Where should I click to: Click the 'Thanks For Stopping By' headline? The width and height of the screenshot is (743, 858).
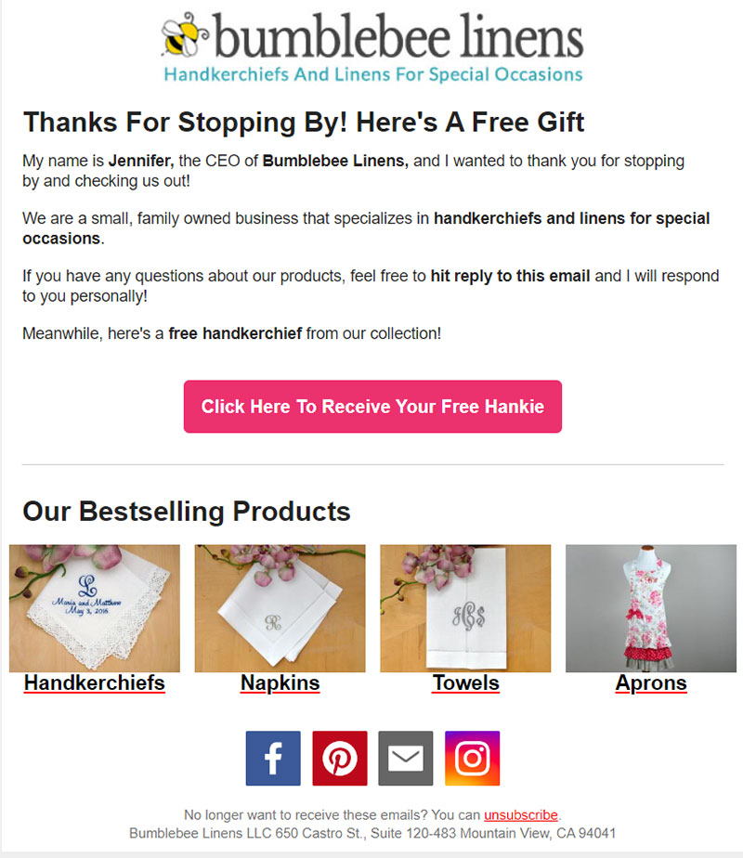(x=304, y=122)
